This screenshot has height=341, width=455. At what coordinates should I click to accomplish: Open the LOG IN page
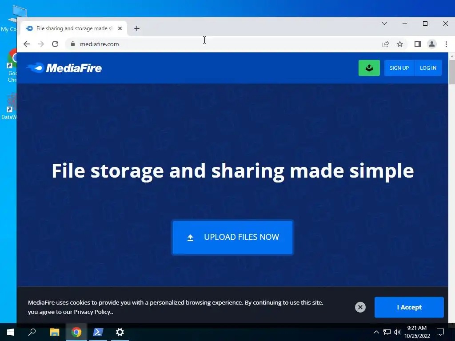[428, 68]
